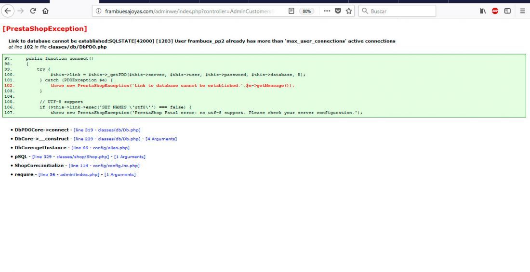Click the PrestaShopException heading
Viewport: 530px width, 272px height.
coord(45,29)
